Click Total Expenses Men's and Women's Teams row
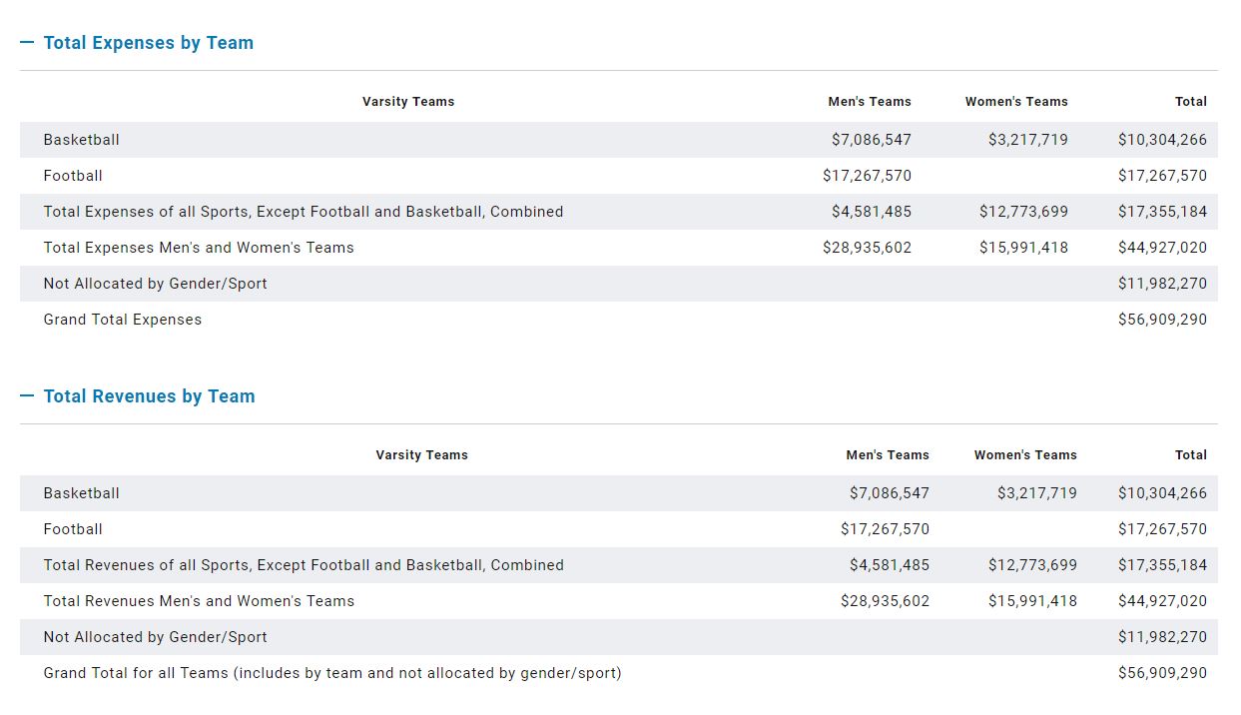Image resolution: width=1241 pixels, height=715 pixels. pos(199,248)
